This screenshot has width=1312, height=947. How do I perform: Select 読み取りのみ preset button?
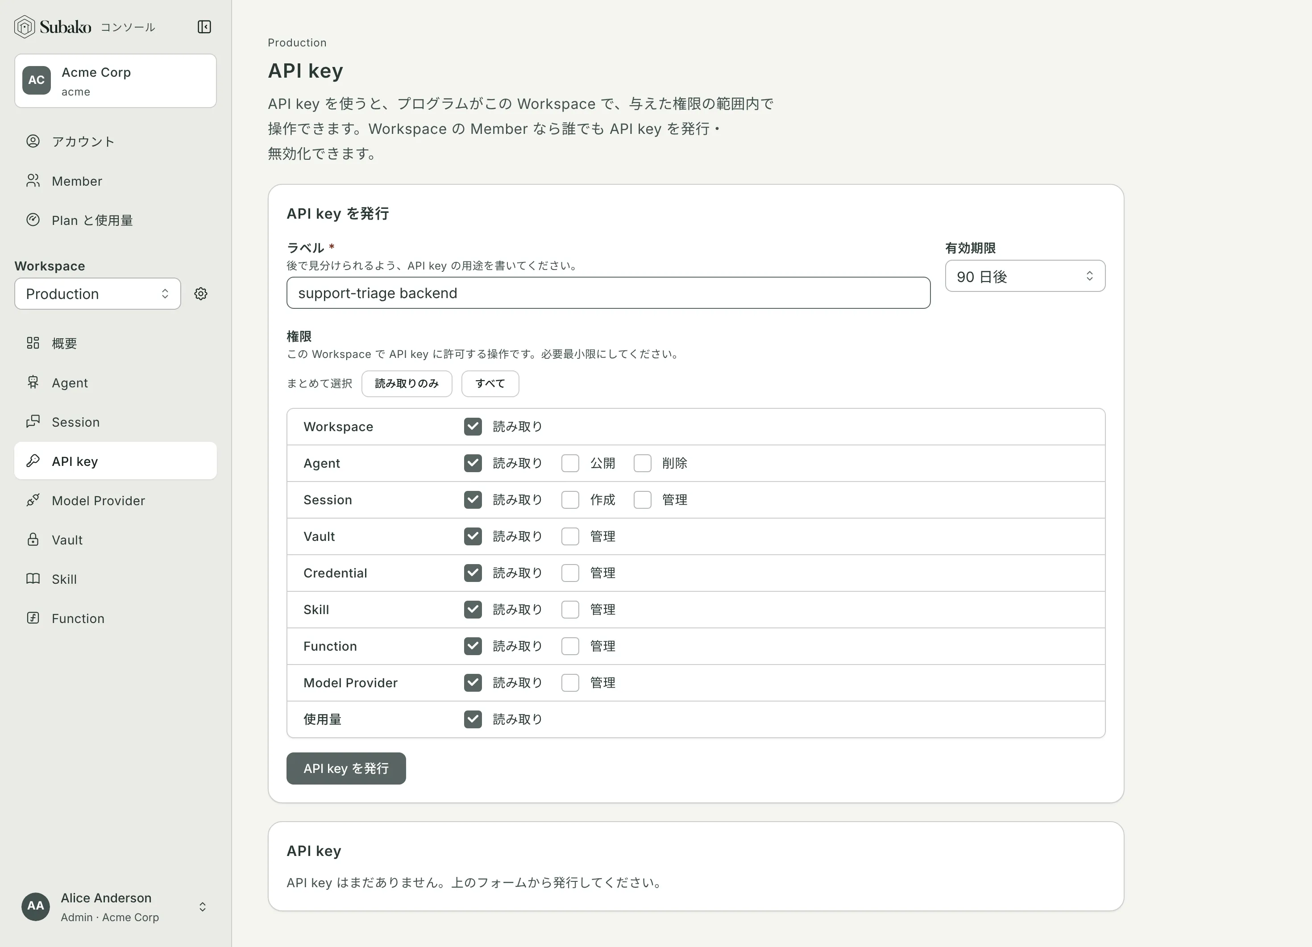click(x=407, y=383)
